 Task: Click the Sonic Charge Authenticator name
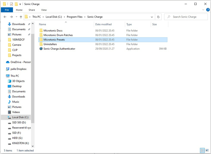(x=59, y=49)
